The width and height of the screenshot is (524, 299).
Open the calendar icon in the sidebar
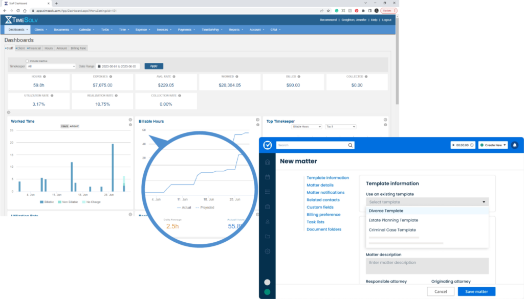267,177
